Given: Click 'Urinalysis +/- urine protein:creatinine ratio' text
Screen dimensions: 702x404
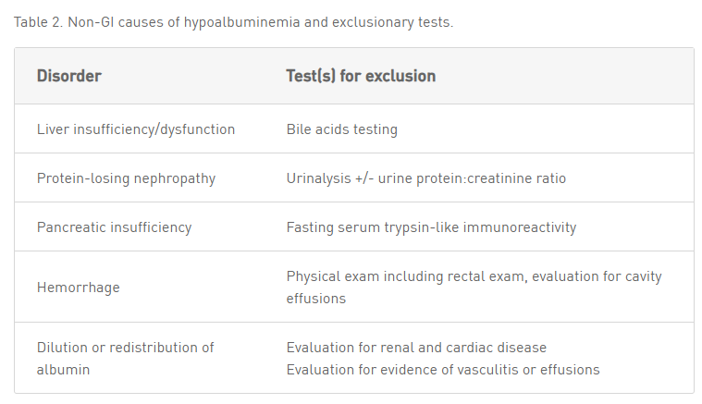Looking at the screenshot, I should tap(426, 178).
